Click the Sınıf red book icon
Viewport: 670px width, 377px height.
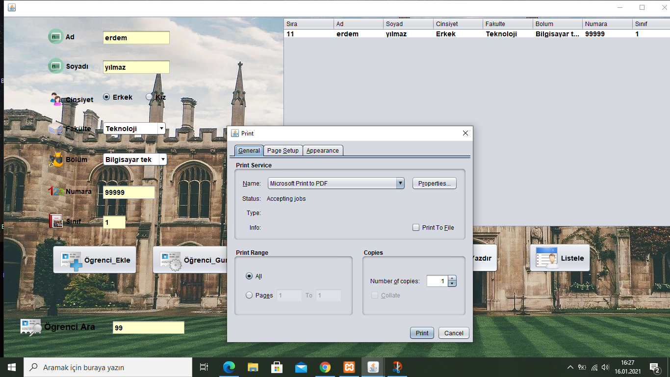(x=56, y=221)
